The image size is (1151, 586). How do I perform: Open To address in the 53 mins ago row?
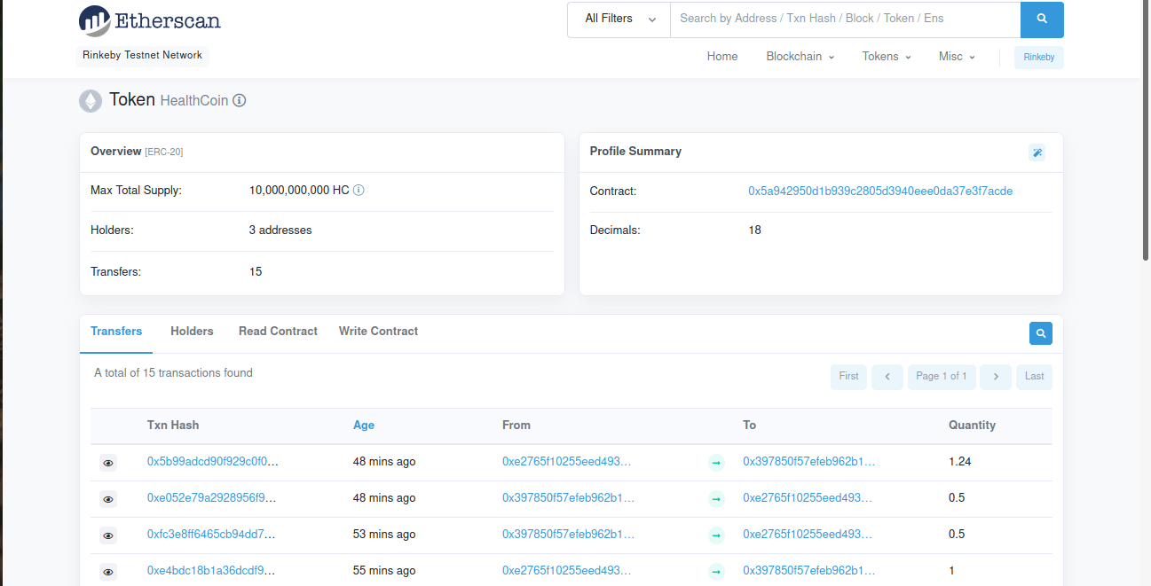808,535
